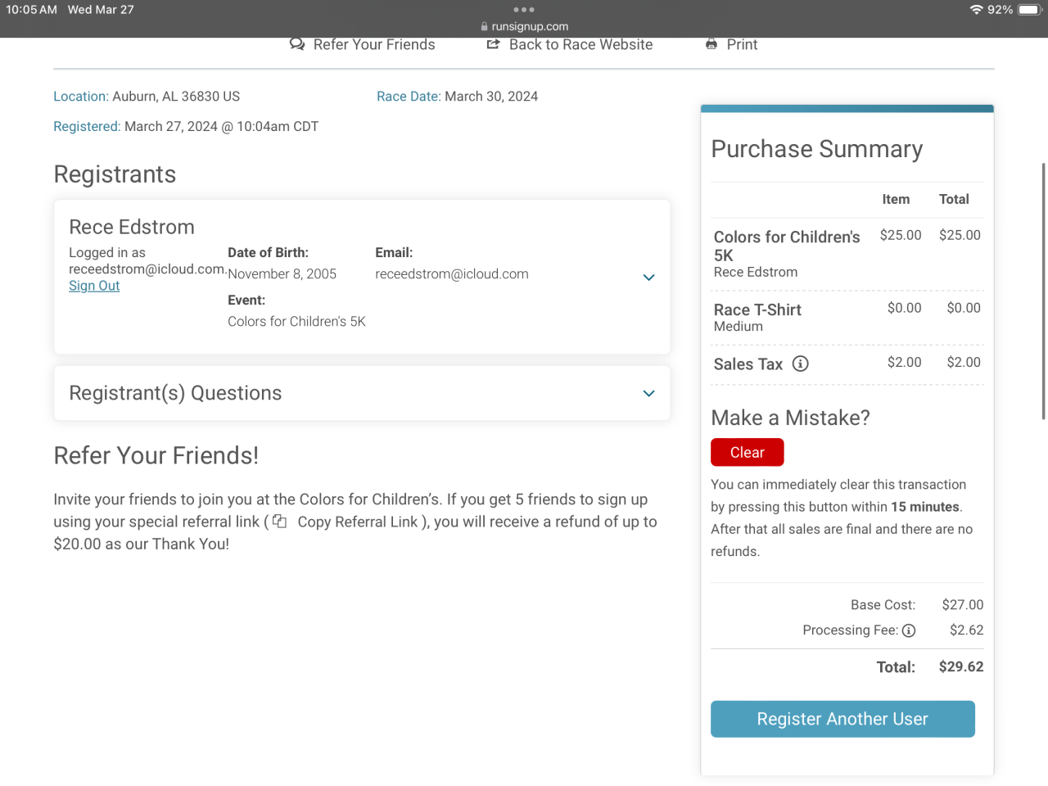Click the chat bubbles icon beside Refer Your Friends
The width and height of the screenshot is (1048, 786).
click(x=297, y=44)
